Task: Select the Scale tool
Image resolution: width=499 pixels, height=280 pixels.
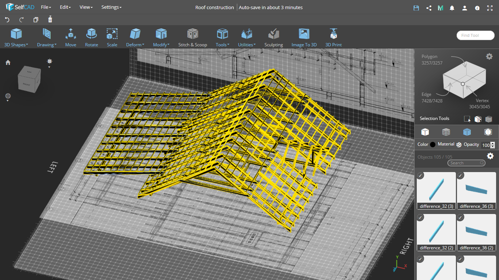Action: [x=112, y=38]
